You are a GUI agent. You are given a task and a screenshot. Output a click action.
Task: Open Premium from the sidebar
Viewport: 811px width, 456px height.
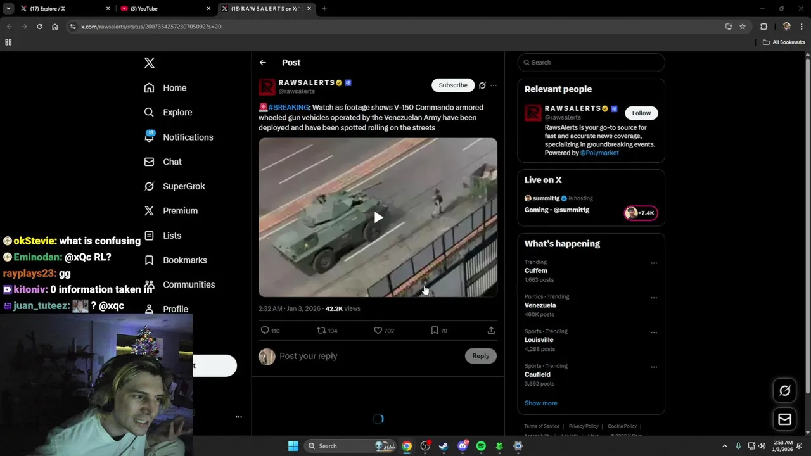click(171, 211)
